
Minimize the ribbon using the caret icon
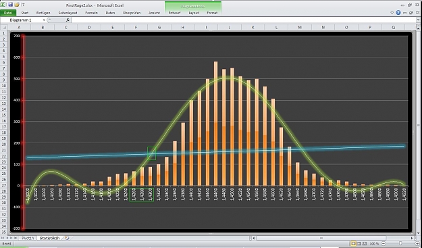[392, 13]
